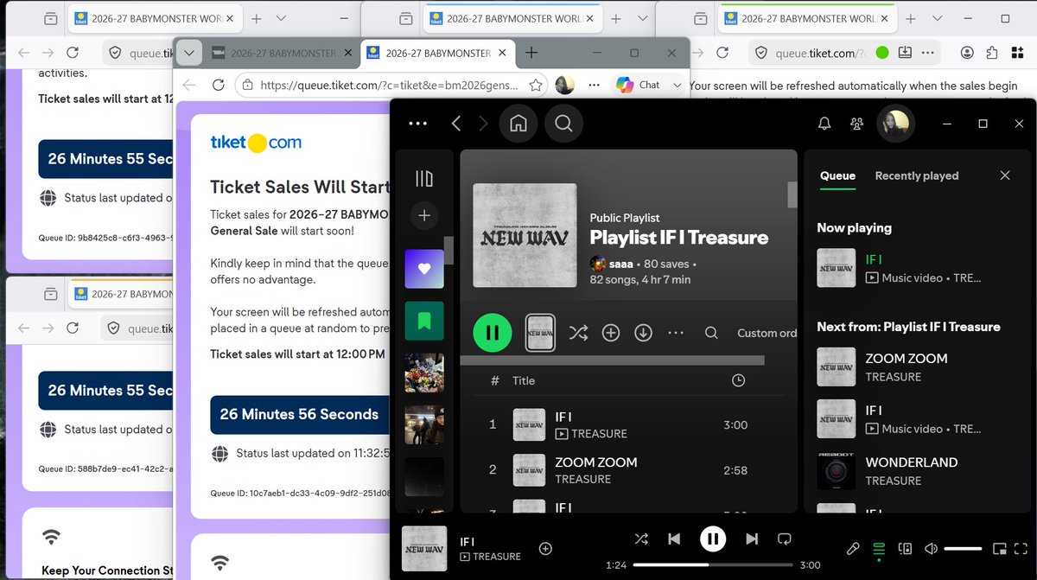Click tiket.com logo in Edge page
This screenshot has height=580, width=1037.
tap(256, 143)
